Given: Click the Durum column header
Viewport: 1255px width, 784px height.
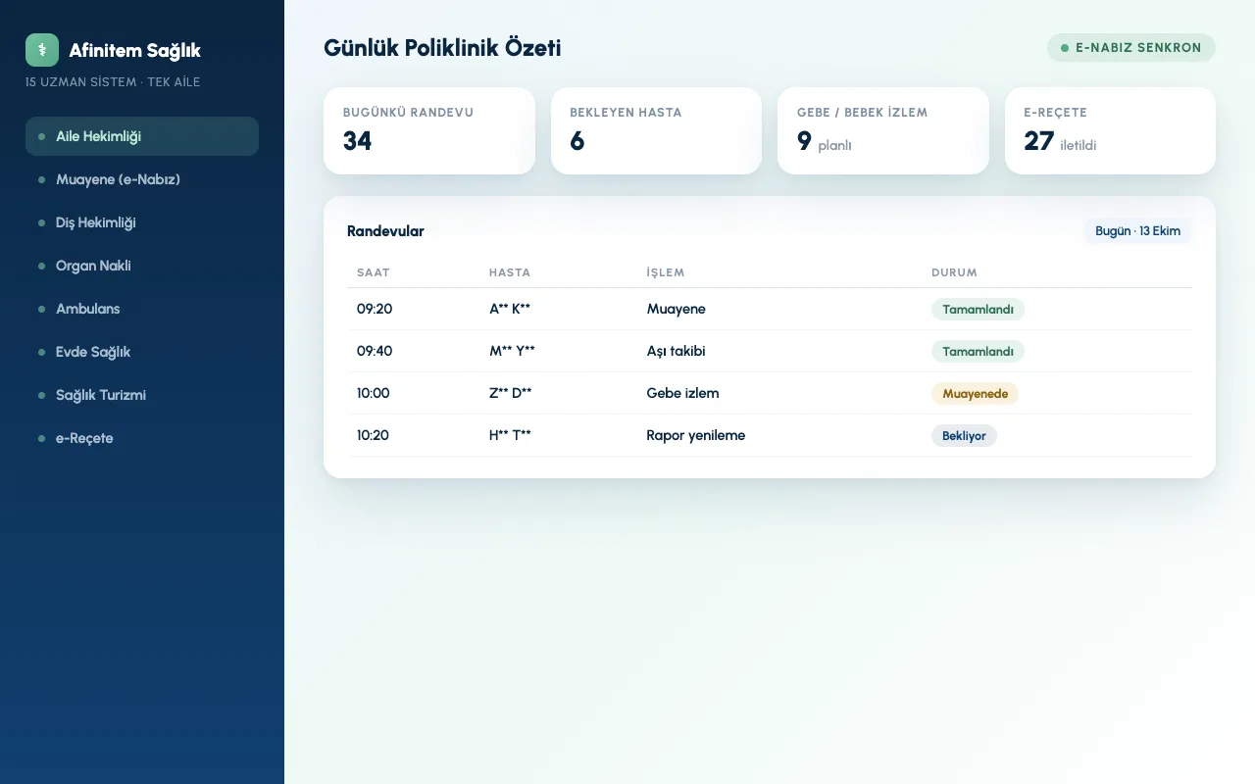Looking at the screenshot, I should pos(954,272).
